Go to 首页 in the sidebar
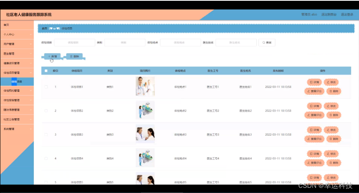Viewport: 359px width, 193px height. coord(17,25)
